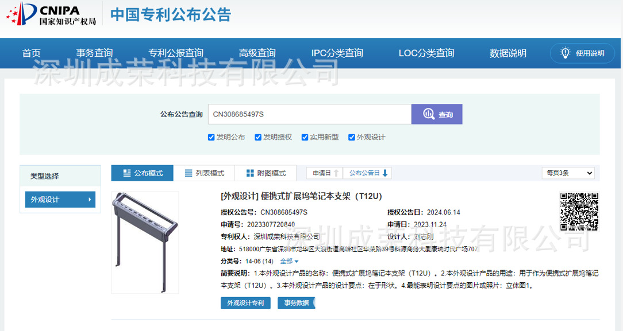This screenshot has height=331, width=623.
Task: Click the 授权公告日 value 2024.06.14
Action: pyautogui.click(x=444, y=212)
